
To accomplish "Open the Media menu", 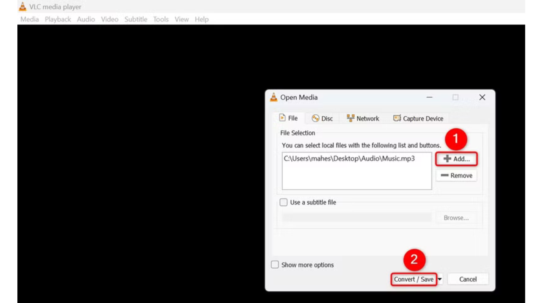I will (29, 19).
